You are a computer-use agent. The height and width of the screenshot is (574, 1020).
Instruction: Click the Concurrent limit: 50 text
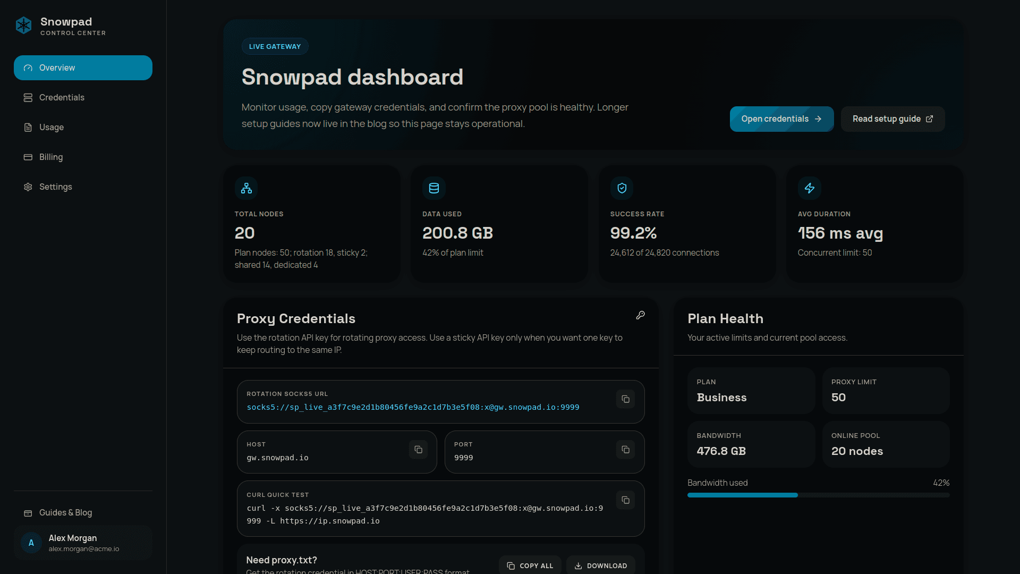pos(835,253)
